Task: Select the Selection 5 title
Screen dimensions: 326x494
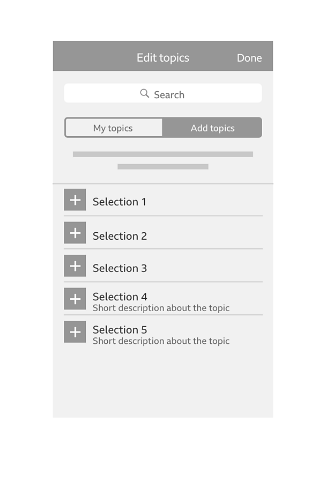Action: [120, 329]
